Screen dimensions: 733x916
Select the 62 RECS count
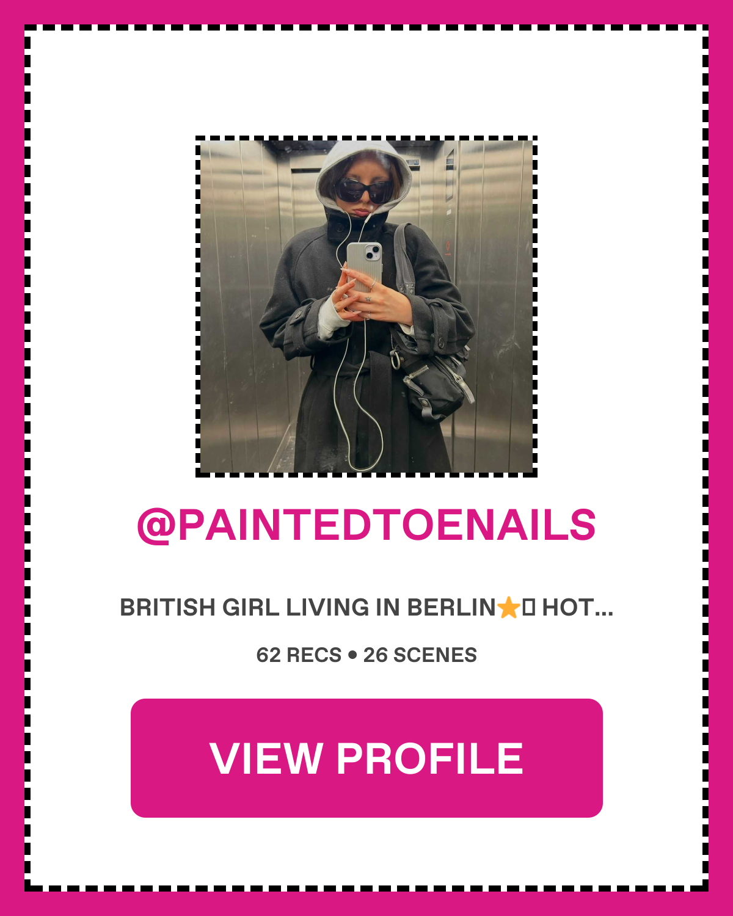tap(299, 655)
